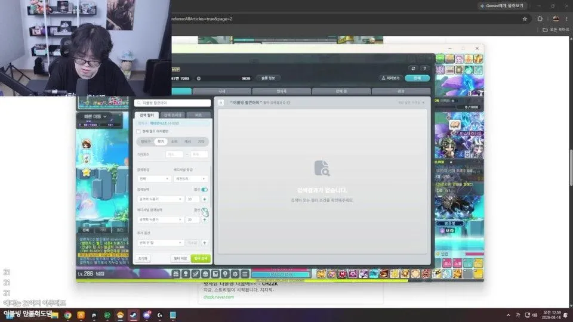
Task: Switch to the tab right of 검색 필터
Action: (172, 115)
